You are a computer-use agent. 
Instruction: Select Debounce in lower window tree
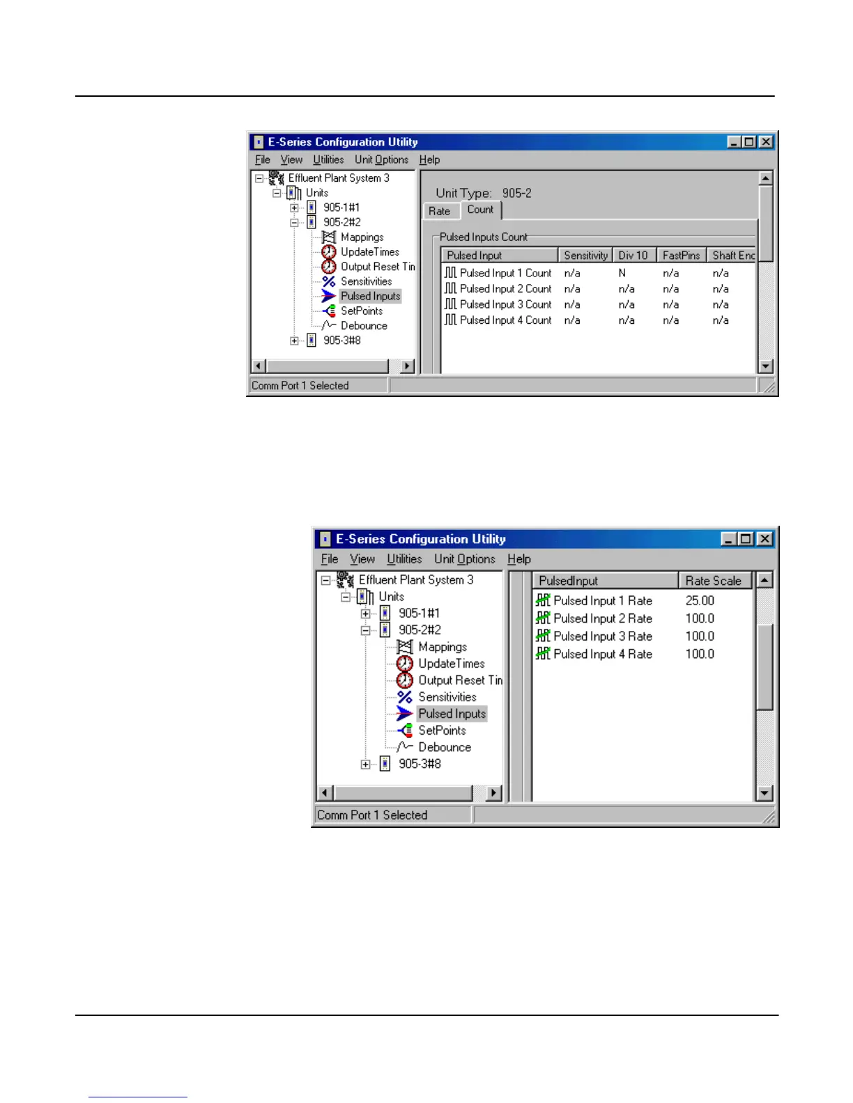445,747
